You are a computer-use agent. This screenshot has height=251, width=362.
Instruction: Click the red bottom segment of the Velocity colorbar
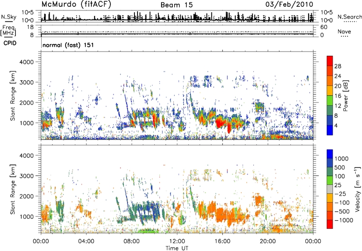click(x=330, y=224)
